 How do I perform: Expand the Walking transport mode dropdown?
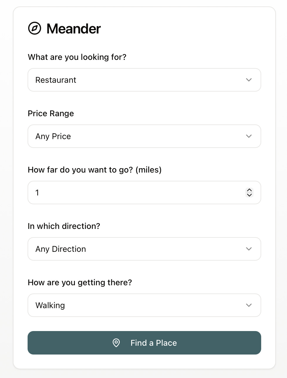point(144,305)
